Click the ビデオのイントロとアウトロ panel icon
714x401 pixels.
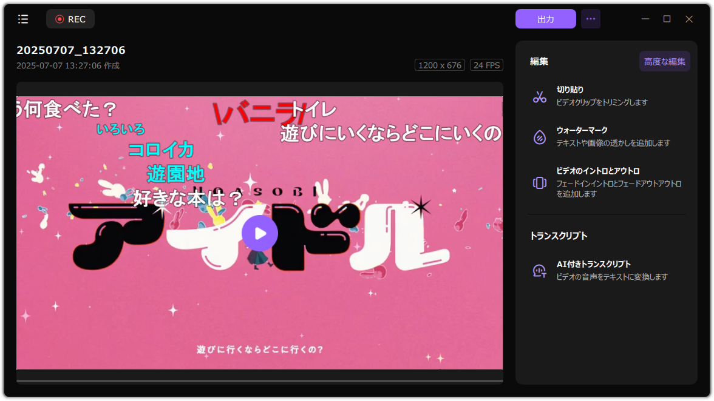coord(539,182)
